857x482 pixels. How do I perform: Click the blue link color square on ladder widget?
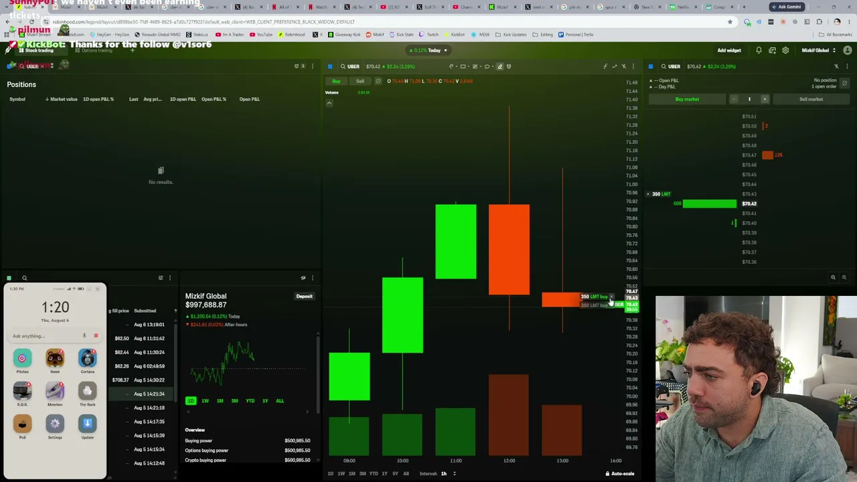click(x=651, y=66)
